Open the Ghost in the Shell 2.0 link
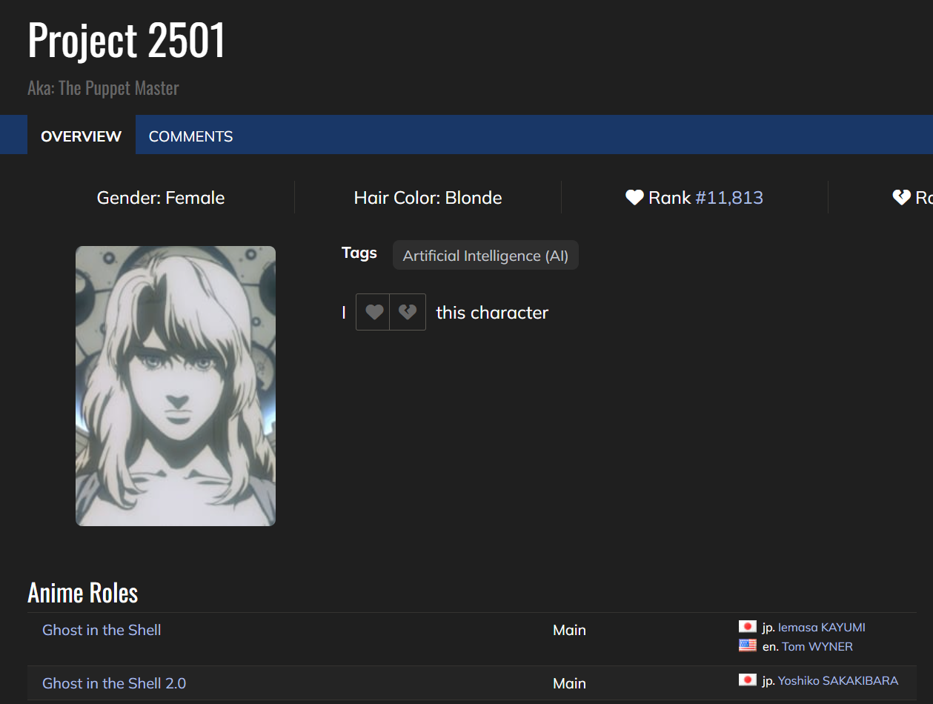 point(114,683)
